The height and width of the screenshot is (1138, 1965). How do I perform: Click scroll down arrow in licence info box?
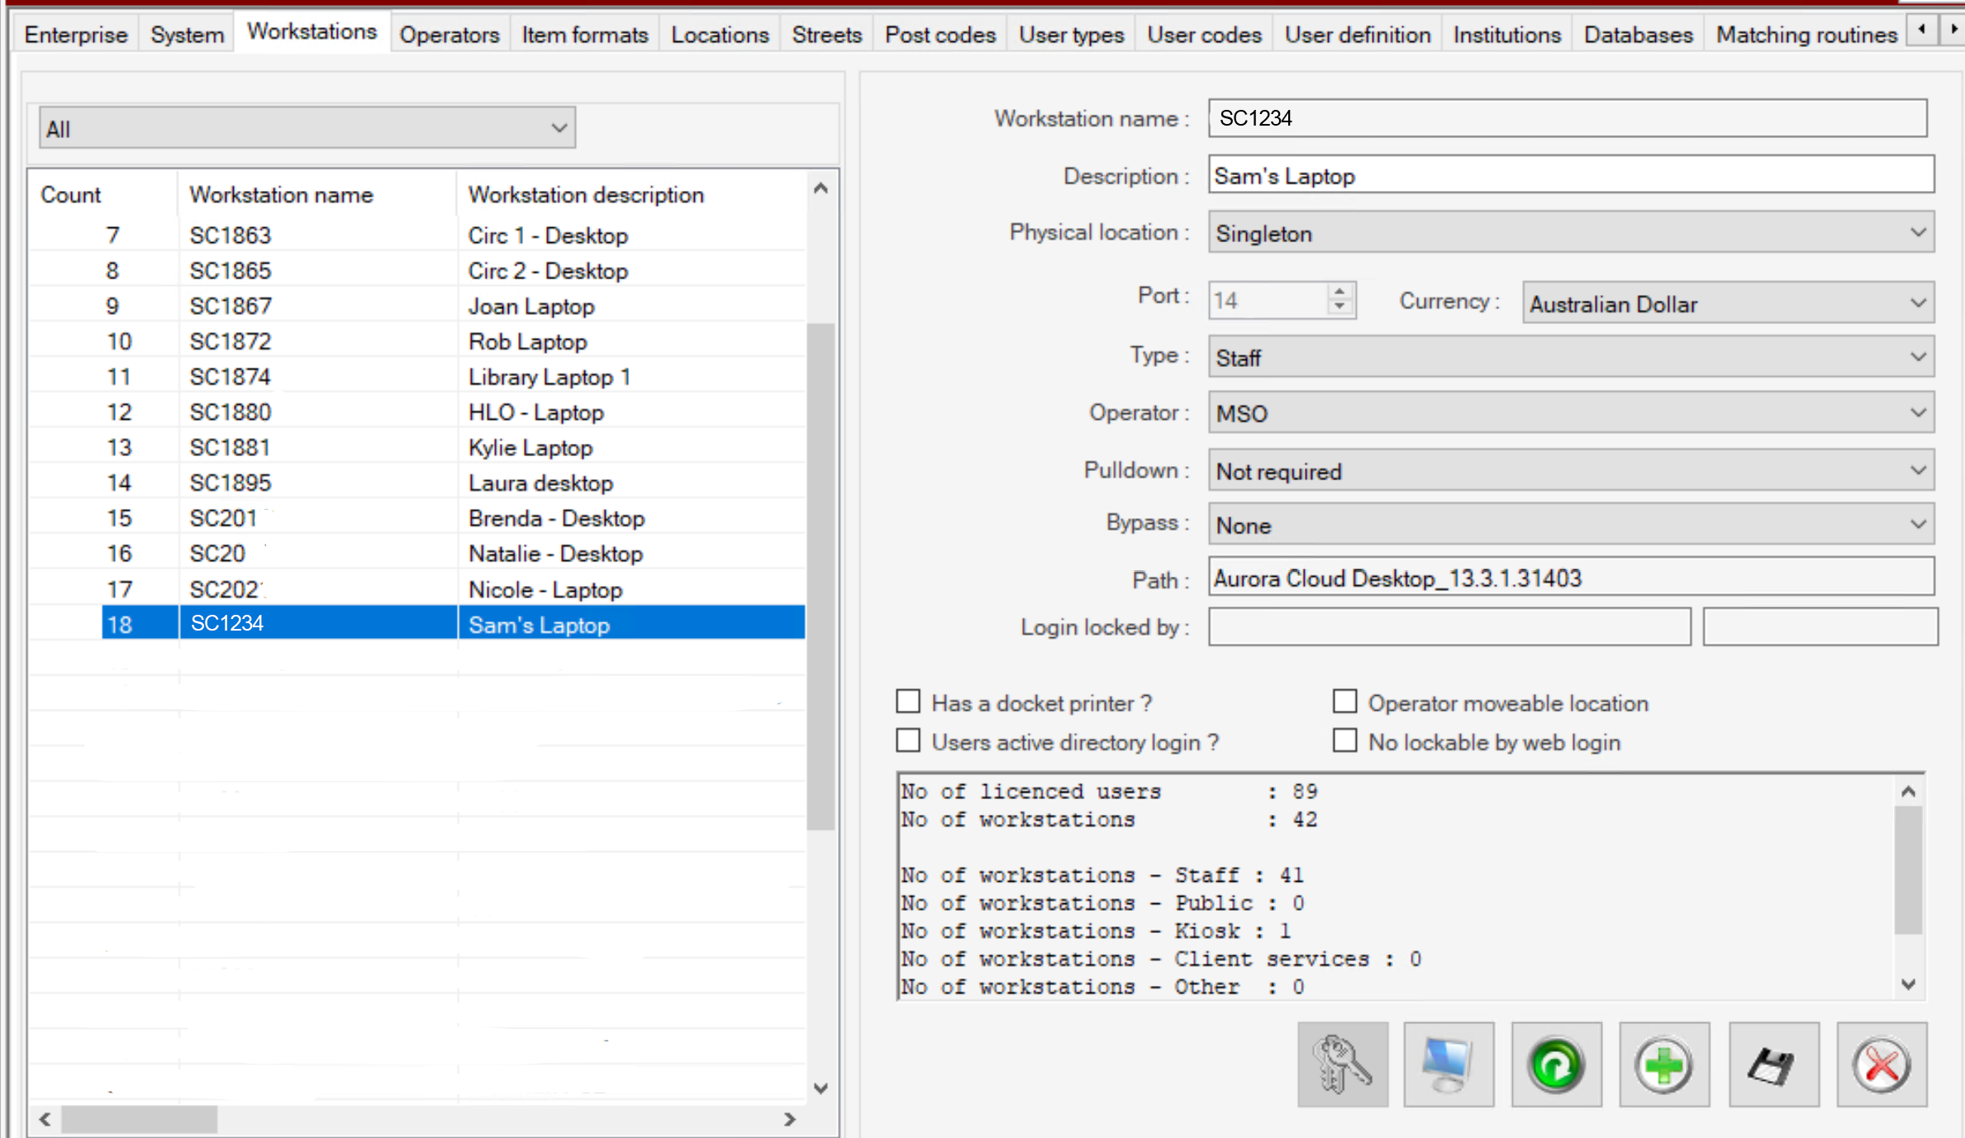tap(1907, 983)
